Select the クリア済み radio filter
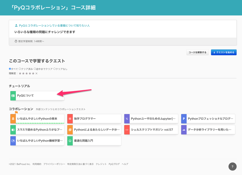This screenshot has height=175, width=242. click(20, 69)
